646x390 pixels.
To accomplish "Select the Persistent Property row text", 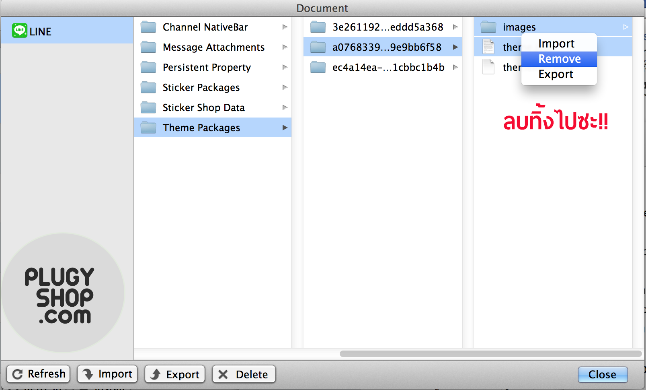I will [x=207, y=67].
